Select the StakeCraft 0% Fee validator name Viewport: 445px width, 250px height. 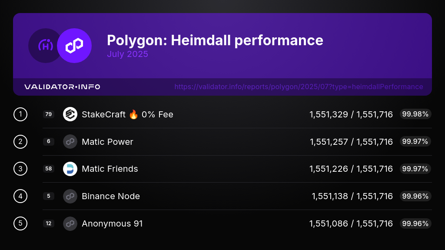pyautogui.click(x=127, y=114)
